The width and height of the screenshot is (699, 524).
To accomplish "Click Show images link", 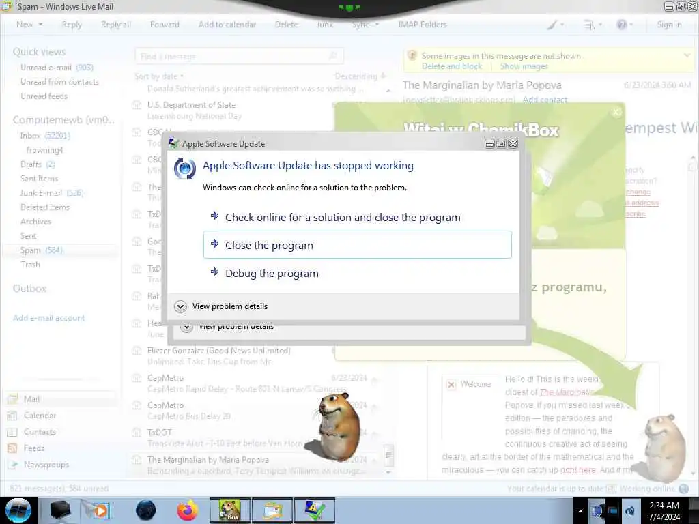I will pyautogui.click(x=524, y=66).
